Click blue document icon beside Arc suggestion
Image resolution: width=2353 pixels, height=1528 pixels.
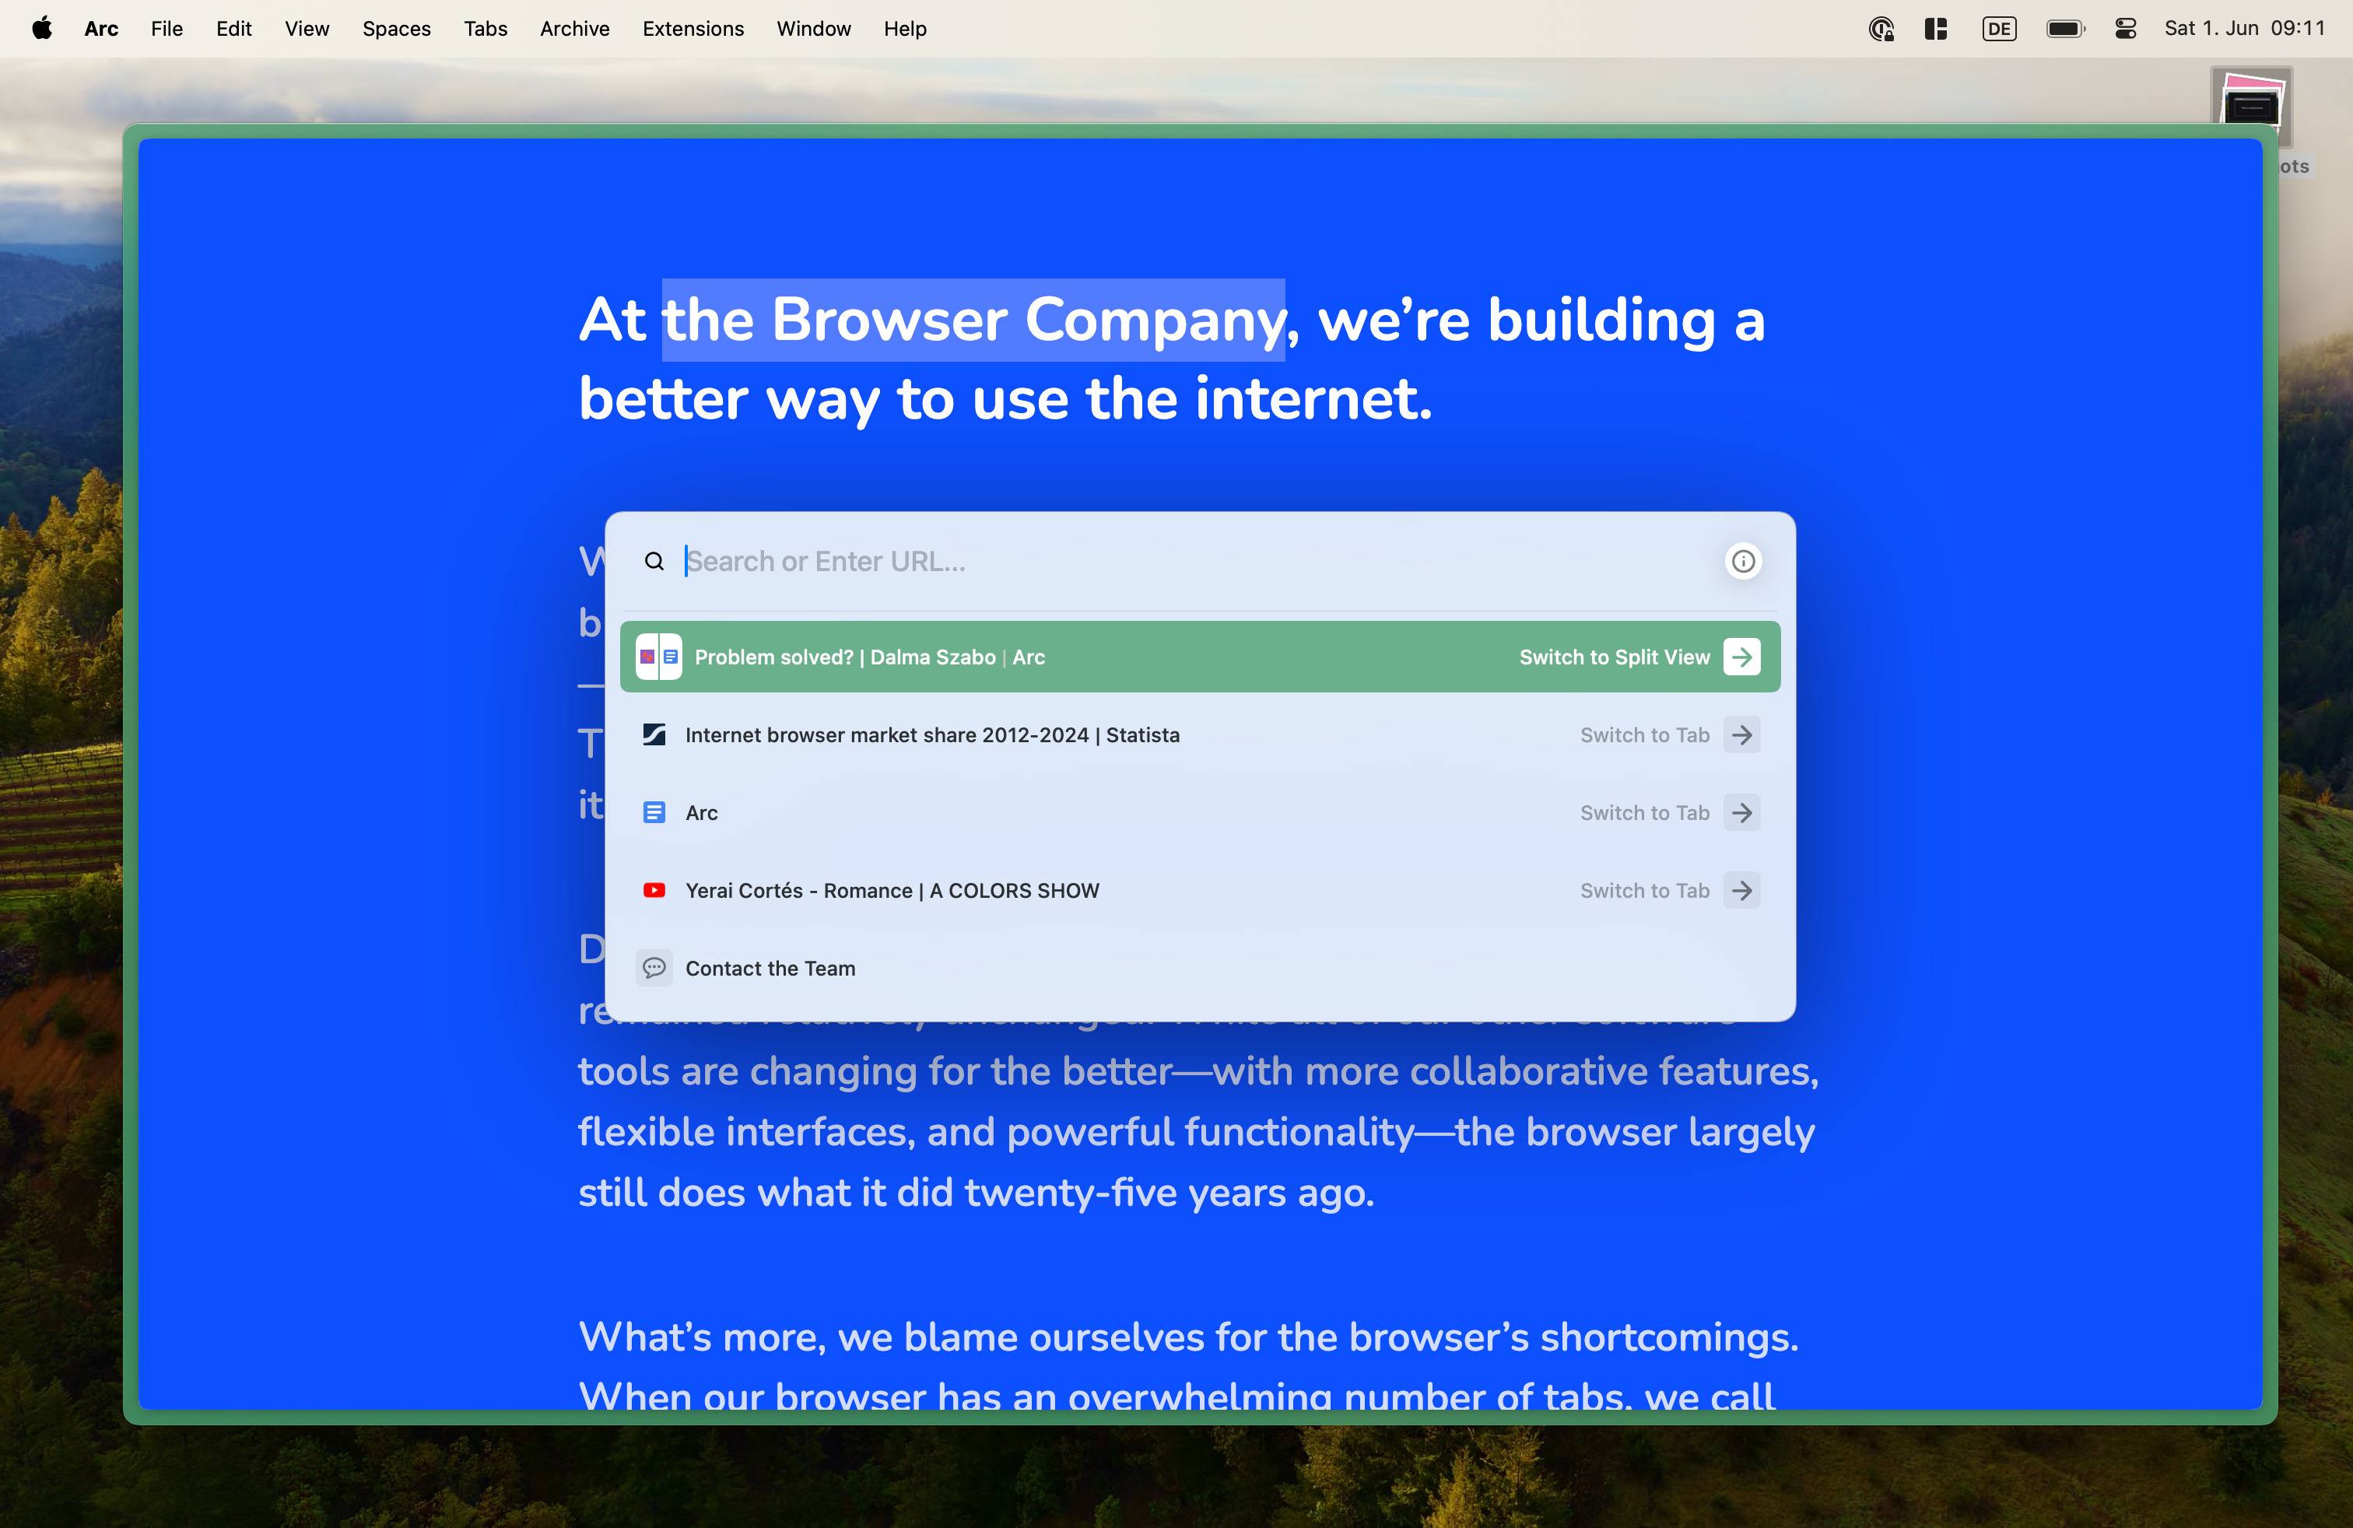654,812
